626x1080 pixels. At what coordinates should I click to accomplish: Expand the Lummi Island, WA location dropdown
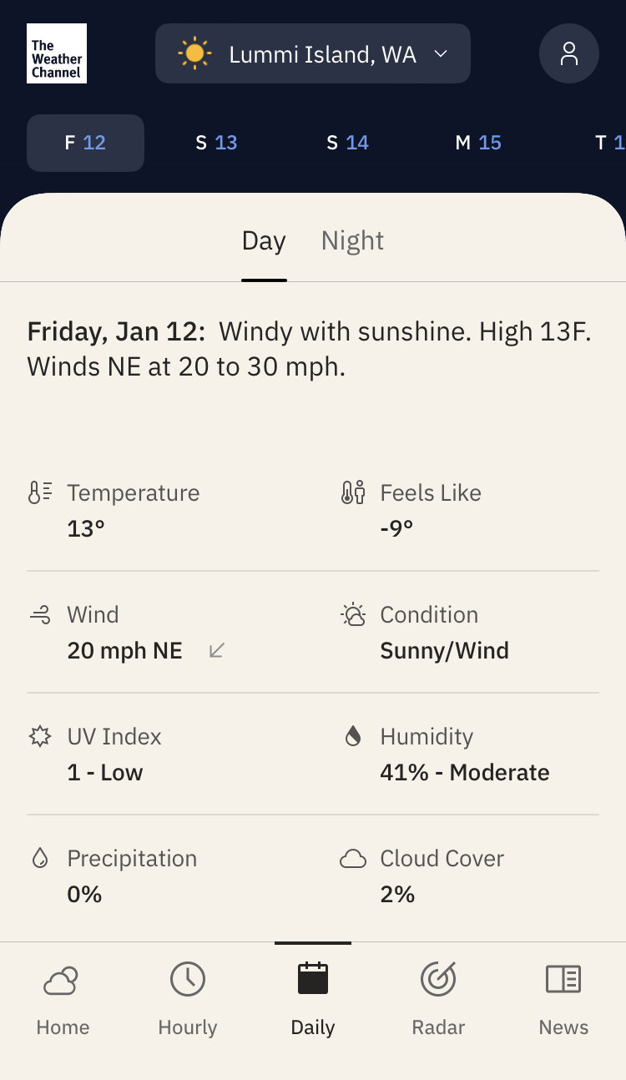tap(313, 53)
